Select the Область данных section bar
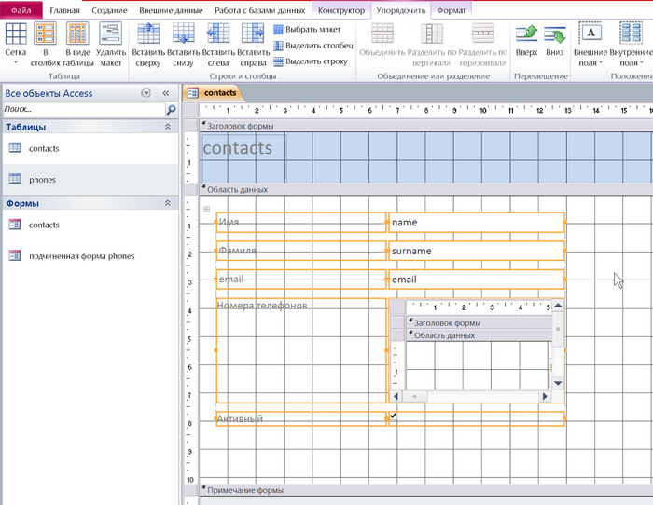 point(426,189)
